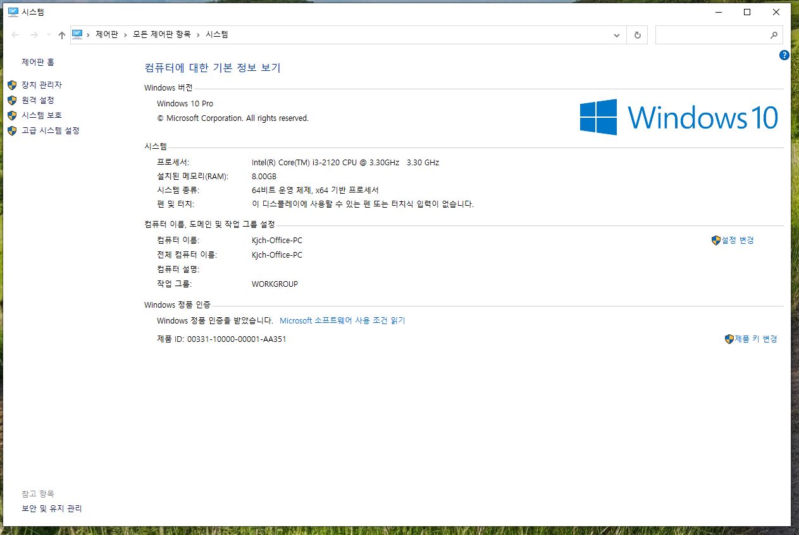Click the 설정 변경 link
The width and height of the screenshot is (799, 535).
click(x=738, y=241)
